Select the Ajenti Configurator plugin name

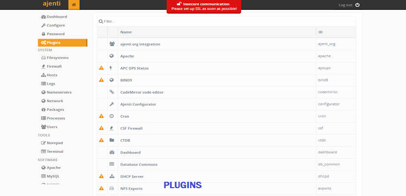click(138, 104)
